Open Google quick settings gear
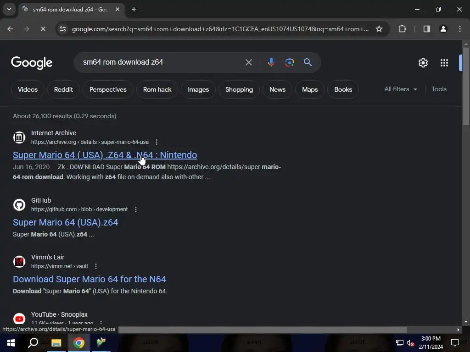This screenshot has width=470, height=352. [423, 63]
